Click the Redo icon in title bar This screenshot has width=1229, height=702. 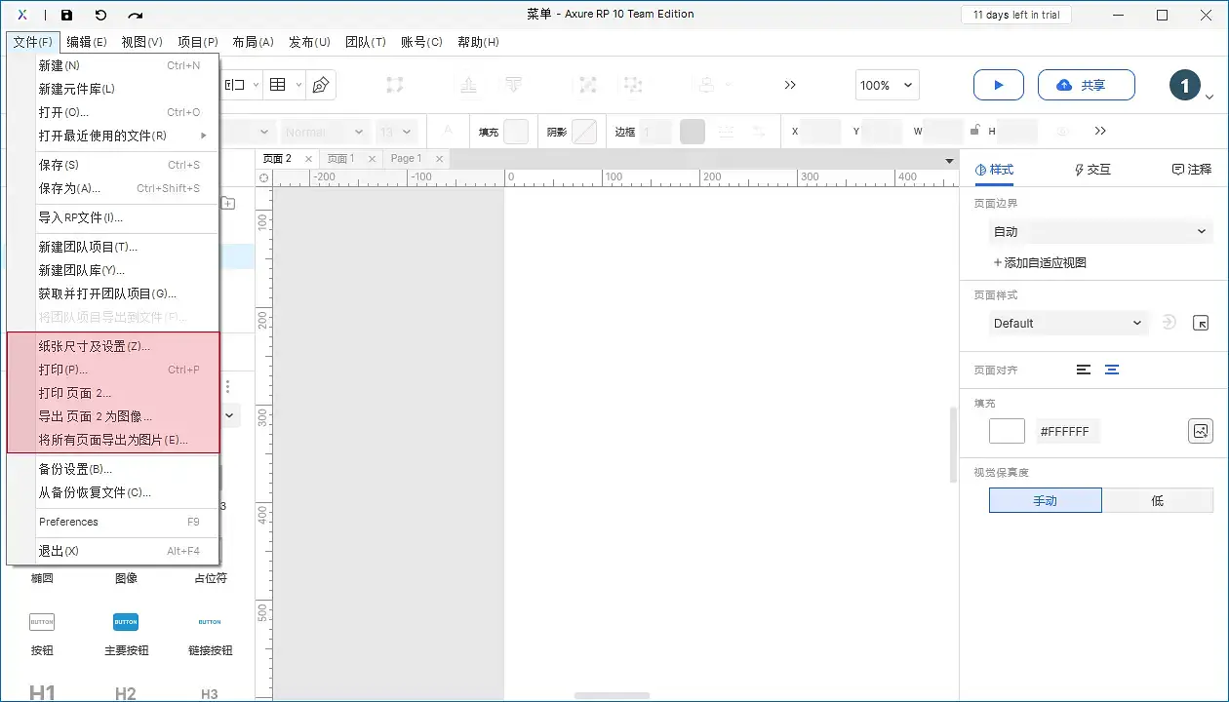point(135,15)
